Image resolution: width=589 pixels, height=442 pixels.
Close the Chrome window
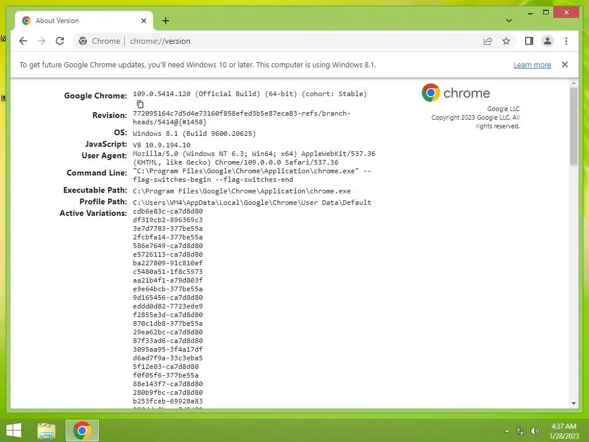click(567, 13)
